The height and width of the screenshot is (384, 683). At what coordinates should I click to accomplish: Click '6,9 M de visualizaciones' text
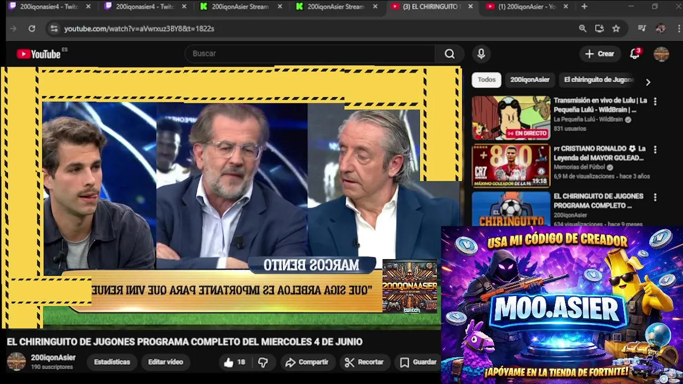coord(584,176)
